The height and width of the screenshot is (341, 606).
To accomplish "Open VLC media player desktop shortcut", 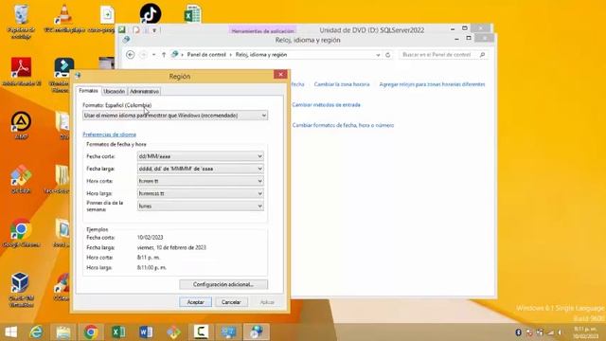I will [x=64, y=18].
